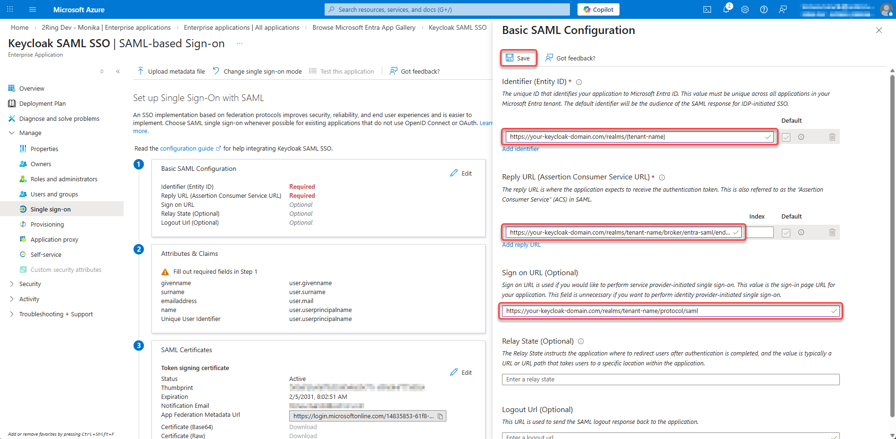Show info tooltip for Relay State

pos(581,341)
